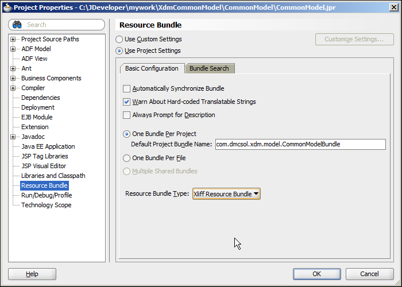402x287 pixels.
Task: Click the OK button
Action: [317, 274]
